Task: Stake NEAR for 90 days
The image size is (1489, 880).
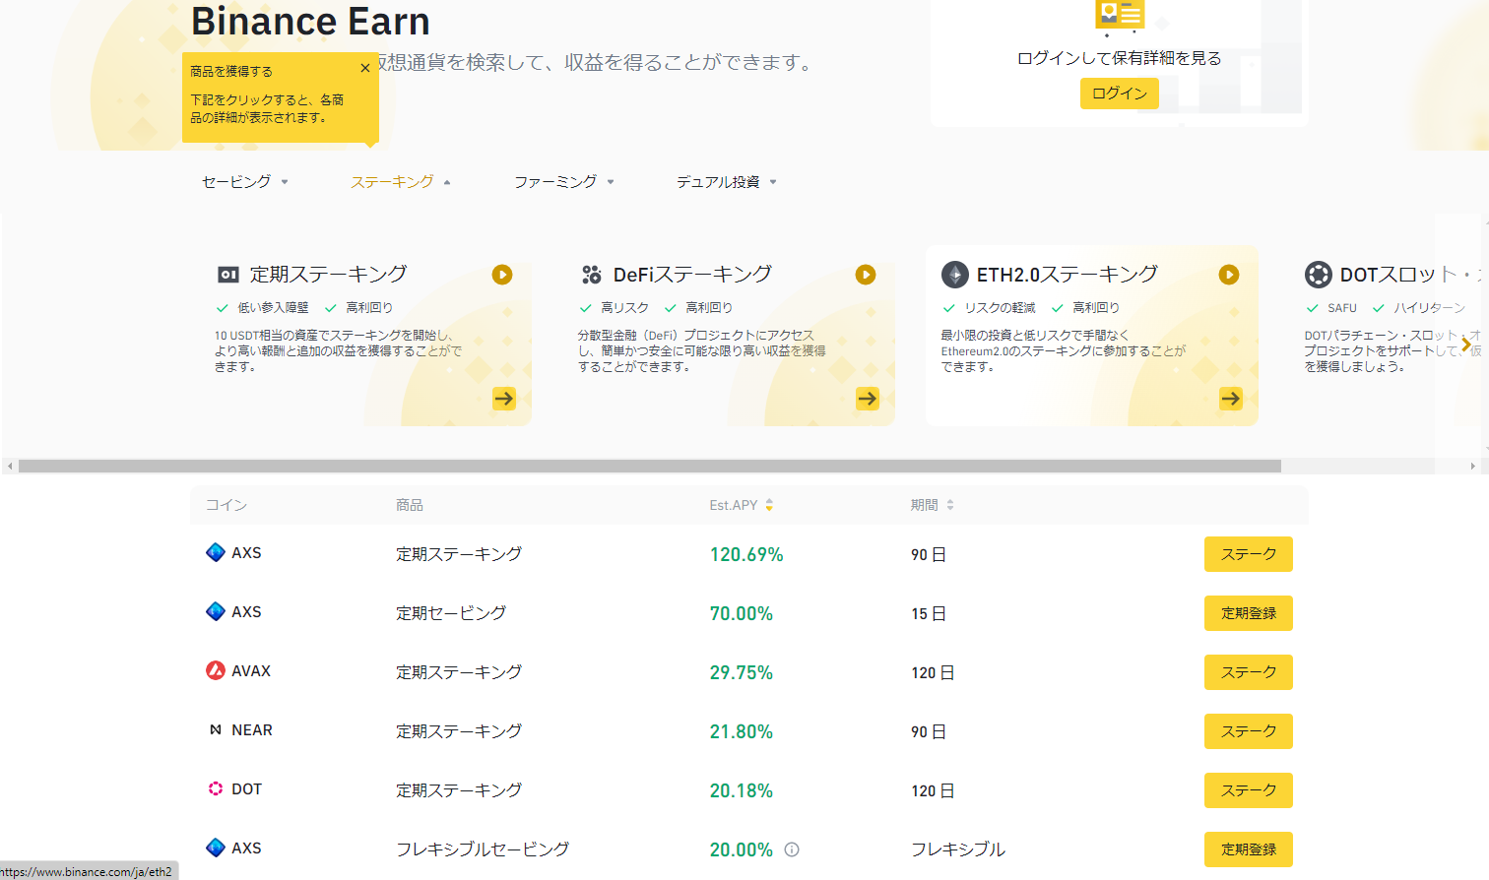Action: (x=1249, y=731)
